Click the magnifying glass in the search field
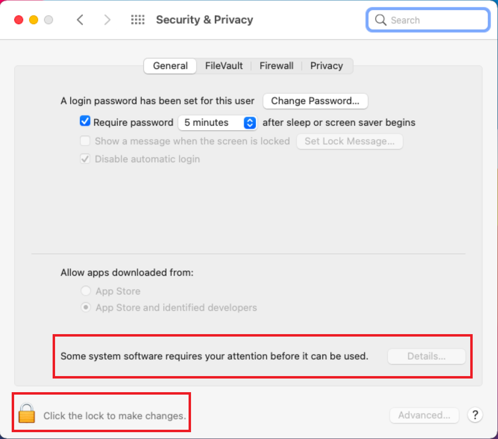The image size is (498, 439). click(x=381, y=20)
